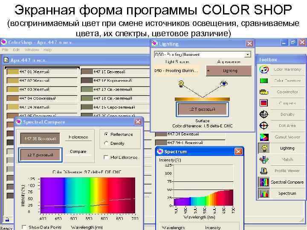Click the Reference button in Spectral Compare

click(x=78, y=137)
